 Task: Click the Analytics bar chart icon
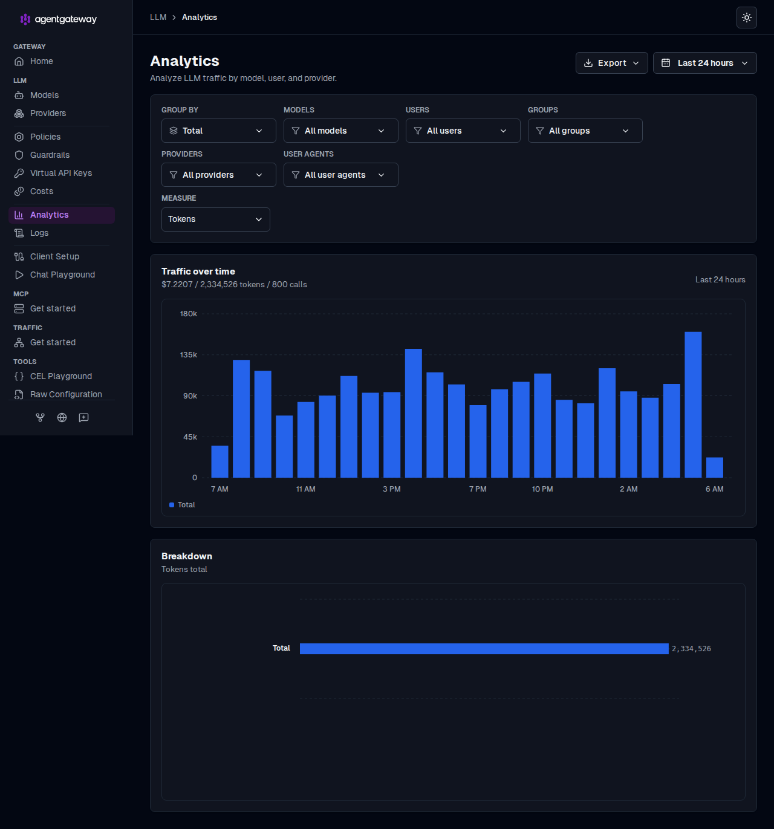point(19,215)
